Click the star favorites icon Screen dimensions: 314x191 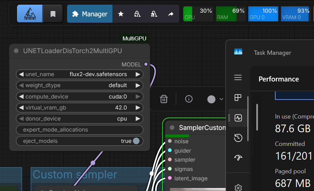click(x=121, y=14)
